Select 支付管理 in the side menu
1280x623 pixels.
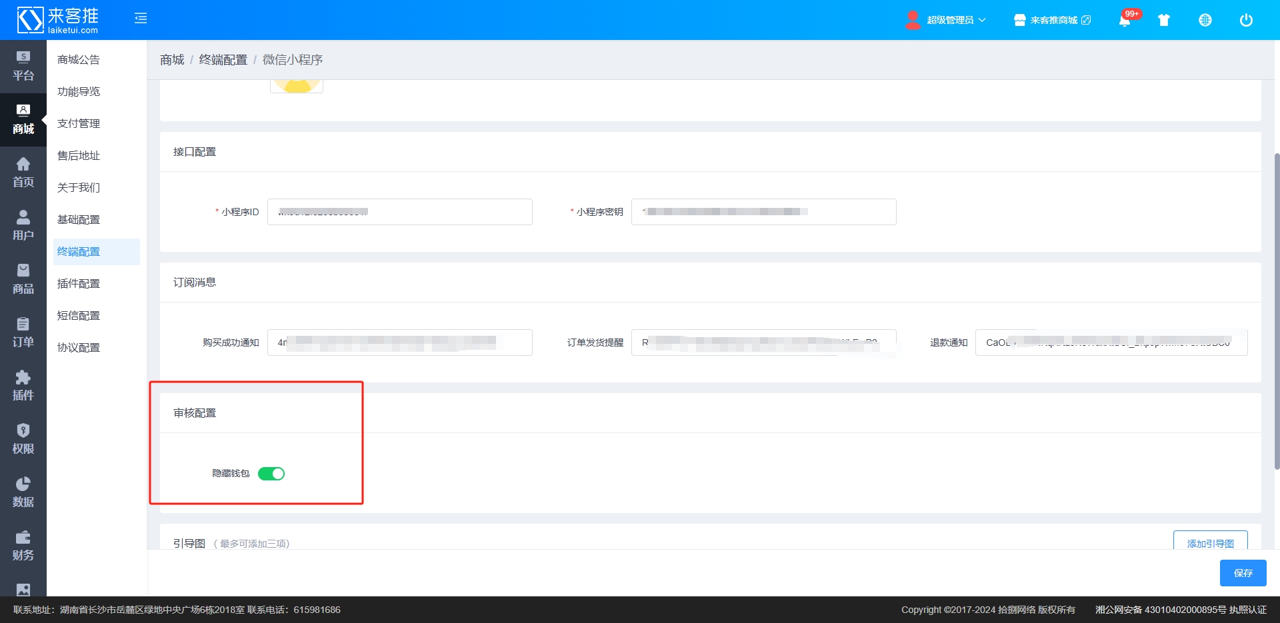coord(79,124)
